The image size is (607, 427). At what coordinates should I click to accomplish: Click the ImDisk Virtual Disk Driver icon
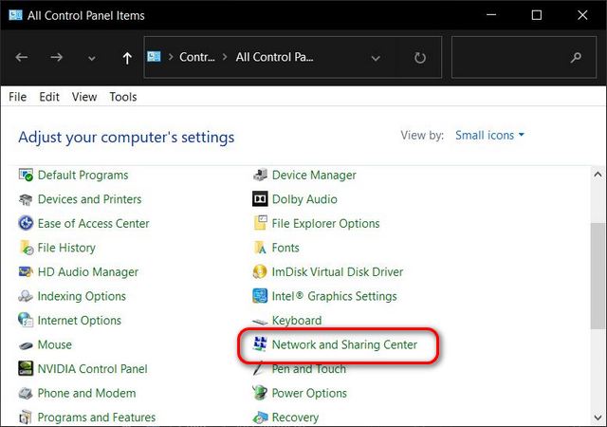[x=260, y=272]
